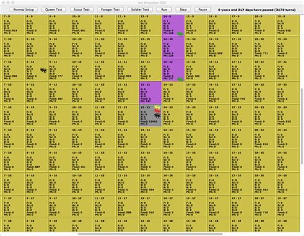
Task: Click the green ant in cell 14-9
Action: coord(180,34)
